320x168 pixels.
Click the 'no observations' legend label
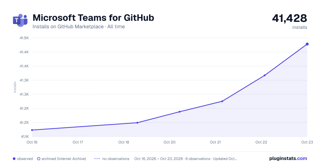click(116, 159)
